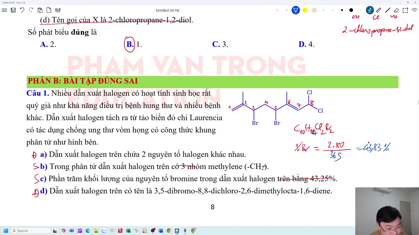The width and height of the screenshot is (419, 235).
Task: Open the hamburger menu in Scrble Ink
Action: coord(4,10)
